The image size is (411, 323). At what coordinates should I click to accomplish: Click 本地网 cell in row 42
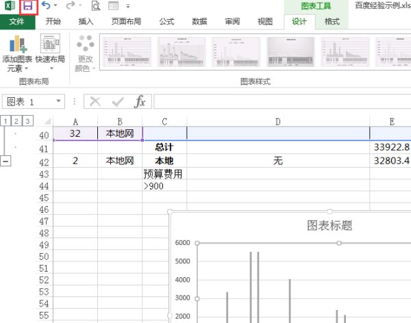coord(120,161)
